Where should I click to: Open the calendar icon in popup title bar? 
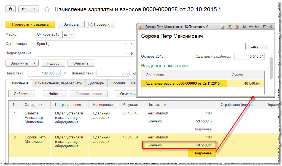coord(237,27)
